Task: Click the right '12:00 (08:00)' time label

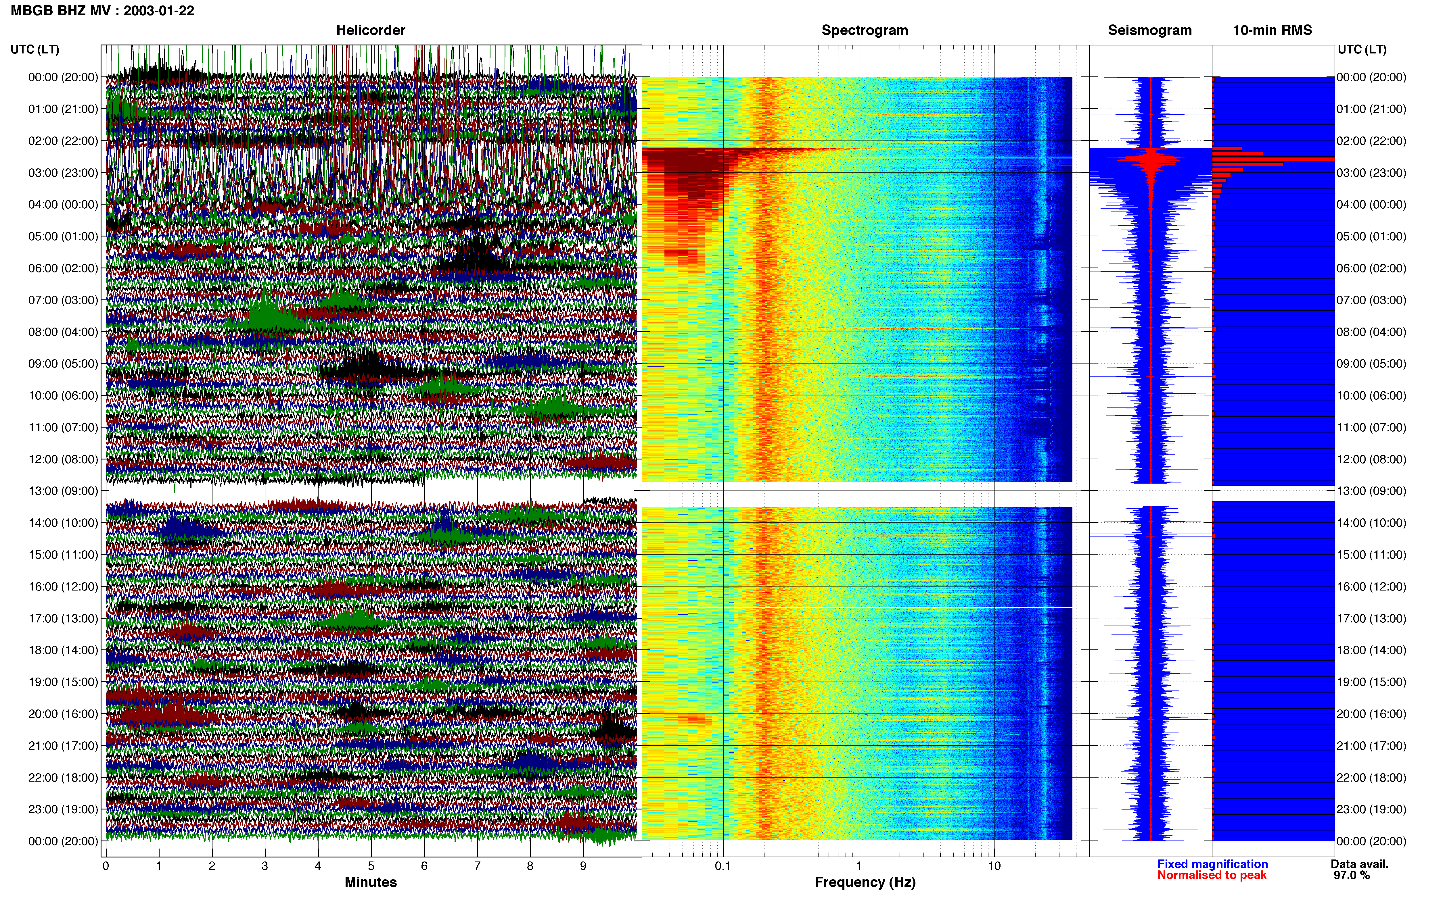Action: (x=1371, y=459)
